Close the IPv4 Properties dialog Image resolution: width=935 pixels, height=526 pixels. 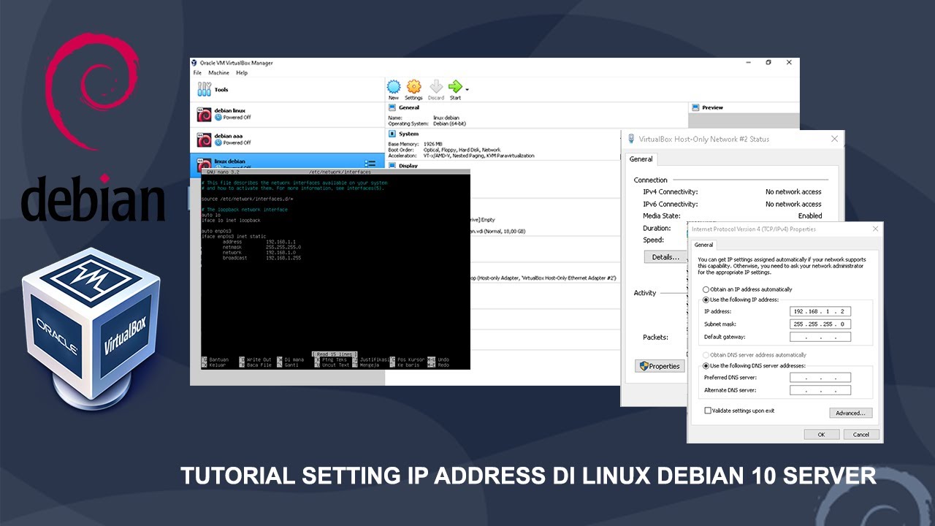[876, 229]
